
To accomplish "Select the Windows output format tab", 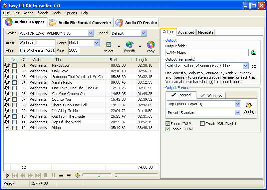I will (211, 96).
